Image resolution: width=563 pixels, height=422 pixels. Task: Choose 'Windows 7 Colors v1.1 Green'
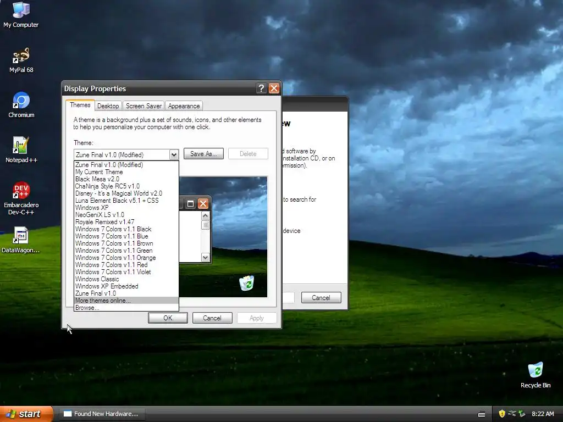[126, 251]
